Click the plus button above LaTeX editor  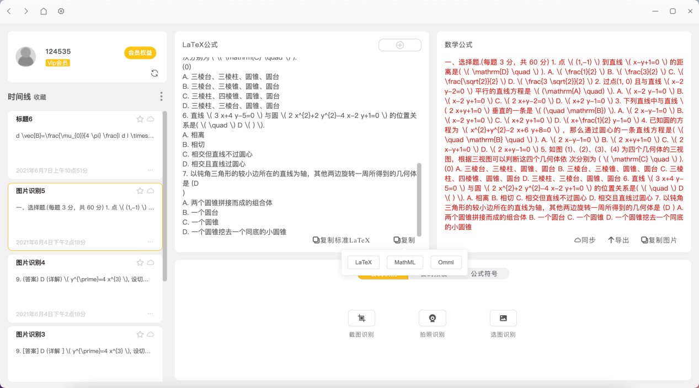[400, 45]
